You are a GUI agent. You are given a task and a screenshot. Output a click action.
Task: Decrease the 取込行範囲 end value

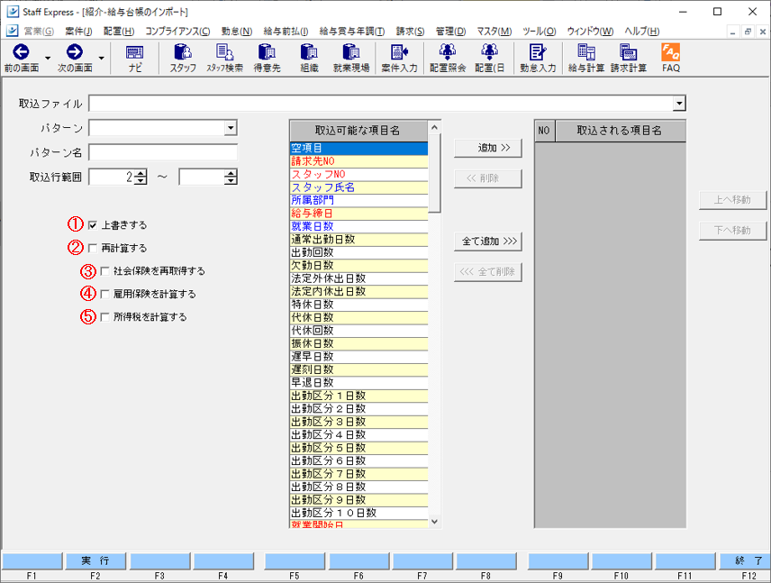pos(231,180)
